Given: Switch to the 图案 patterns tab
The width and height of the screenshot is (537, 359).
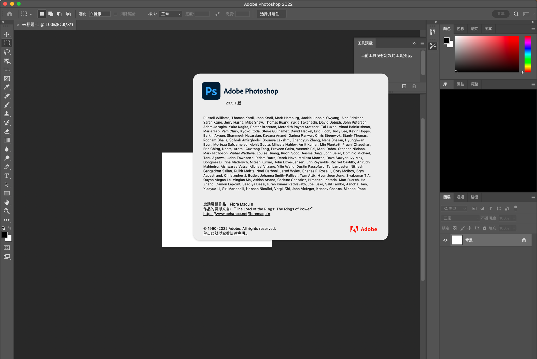Looking at the screenshot, I should click(488, 29).
